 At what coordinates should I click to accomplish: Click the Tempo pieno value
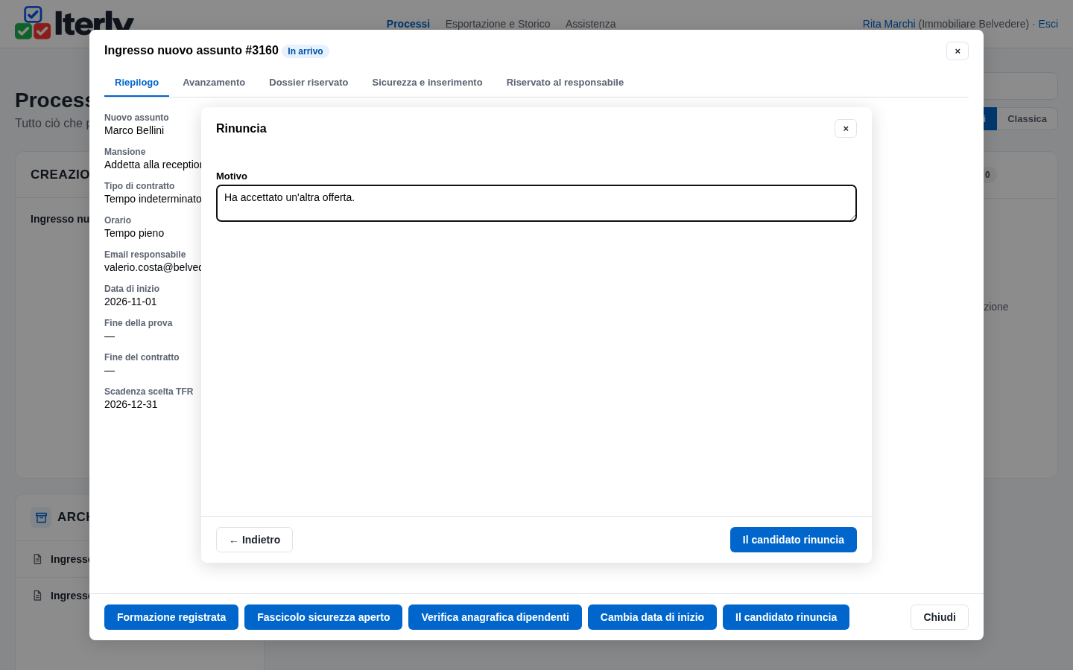coord(134,233)
